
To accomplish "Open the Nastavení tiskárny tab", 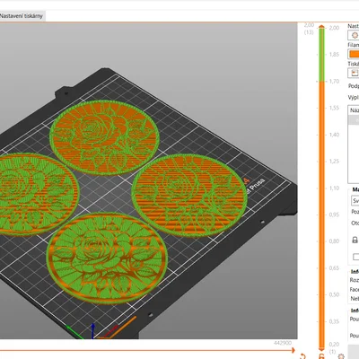I will coord(22,16).
